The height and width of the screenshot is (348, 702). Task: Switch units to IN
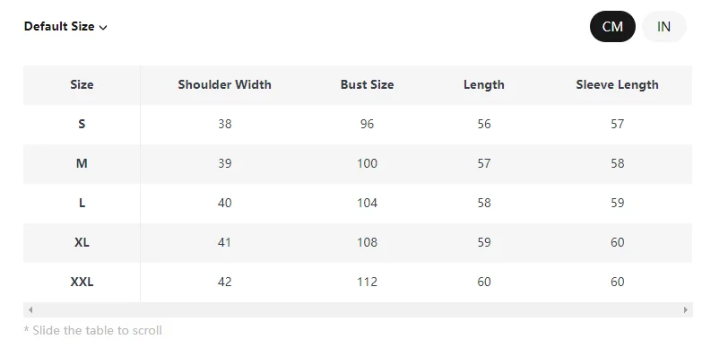pos(664,26)
